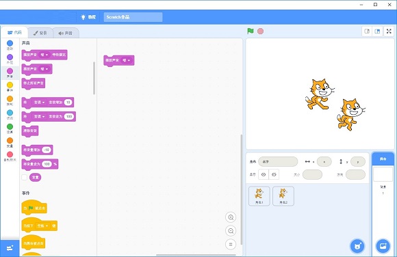Screen dimensions: 397x257
Task: Select the Stage pane header
Action: click(383, 159)
